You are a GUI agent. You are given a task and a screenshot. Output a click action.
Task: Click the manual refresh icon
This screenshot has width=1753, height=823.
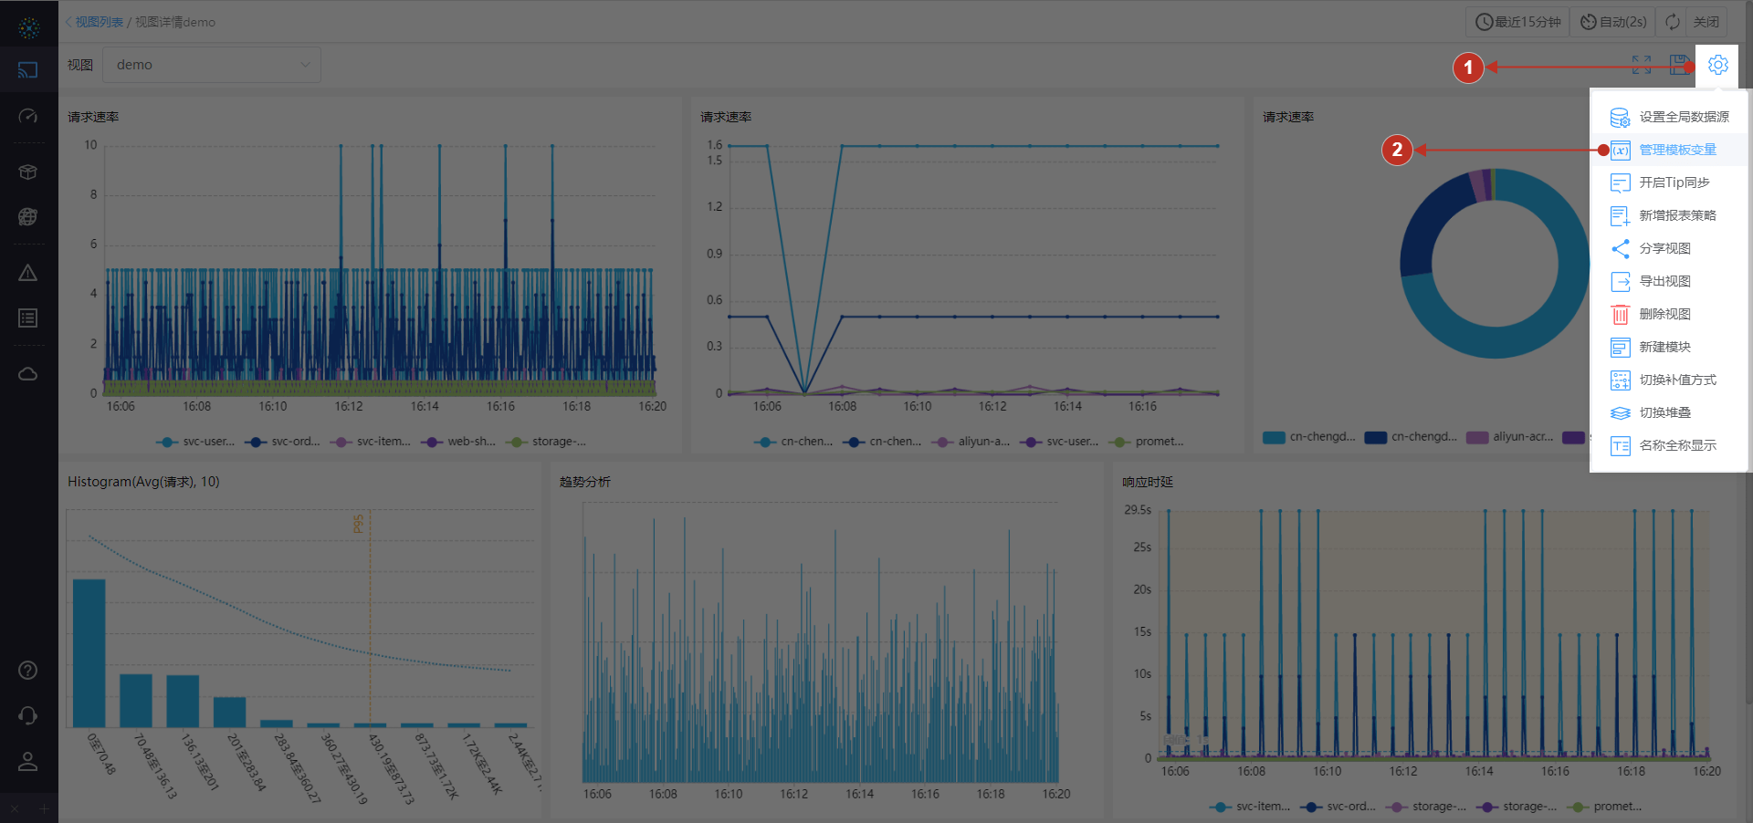(x=1673, y=22)
